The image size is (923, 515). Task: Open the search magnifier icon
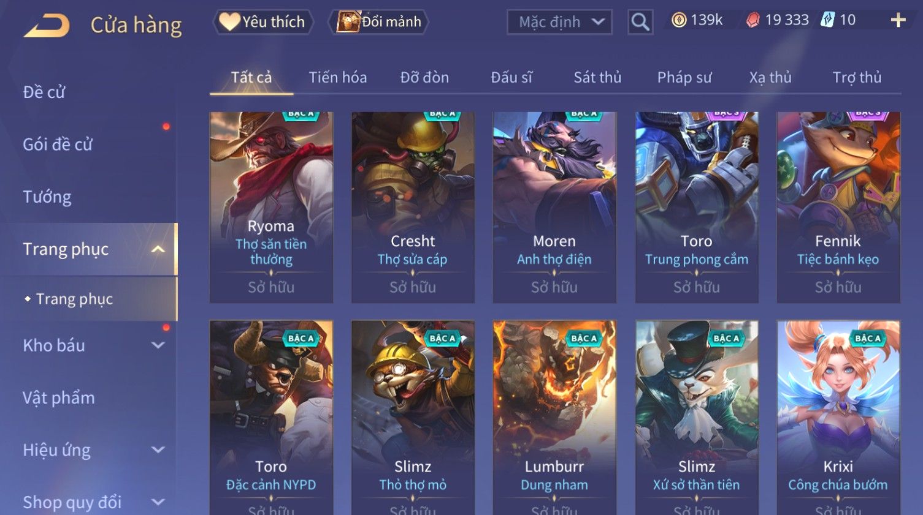click(x=640, y=22)
